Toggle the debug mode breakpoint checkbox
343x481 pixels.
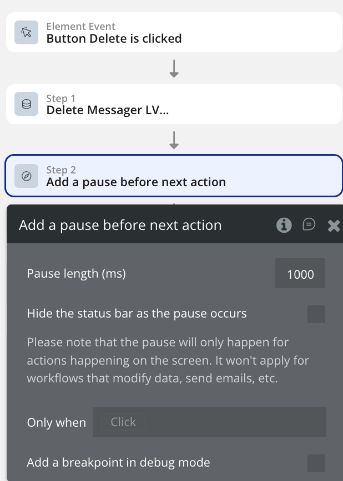coord(316,463)
